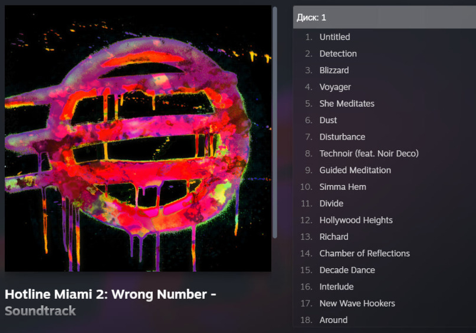Click the Hotline Miami 2 album cover art
476x333 pixels.
point(138,139)
